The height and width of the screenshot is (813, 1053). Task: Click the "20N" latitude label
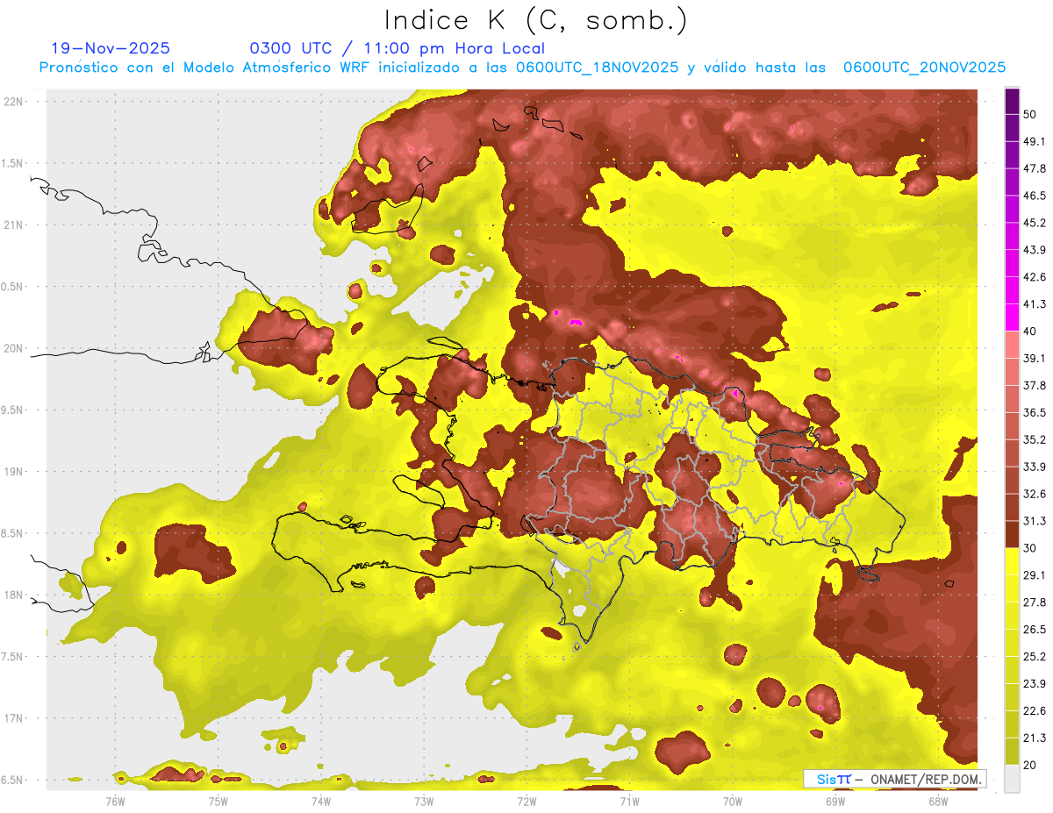tap(12, 348)
